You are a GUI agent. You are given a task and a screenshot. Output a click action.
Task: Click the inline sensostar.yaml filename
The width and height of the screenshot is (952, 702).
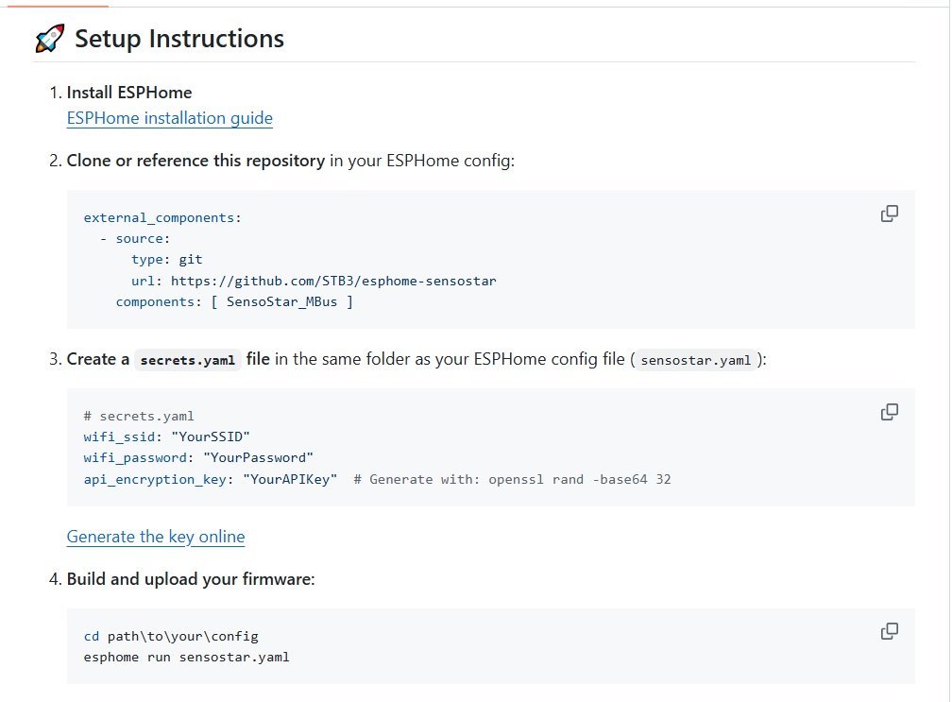(698, 360)
